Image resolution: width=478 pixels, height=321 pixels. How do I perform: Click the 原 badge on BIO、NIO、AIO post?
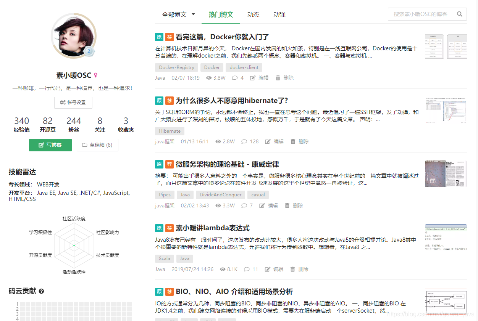pos(159,292)
